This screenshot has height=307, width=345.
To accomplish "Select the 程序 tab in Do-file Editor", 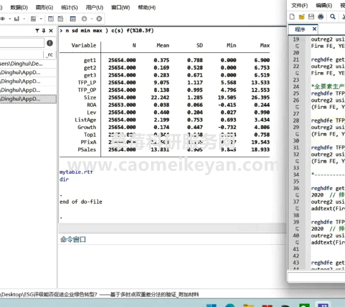I will 300,29.
